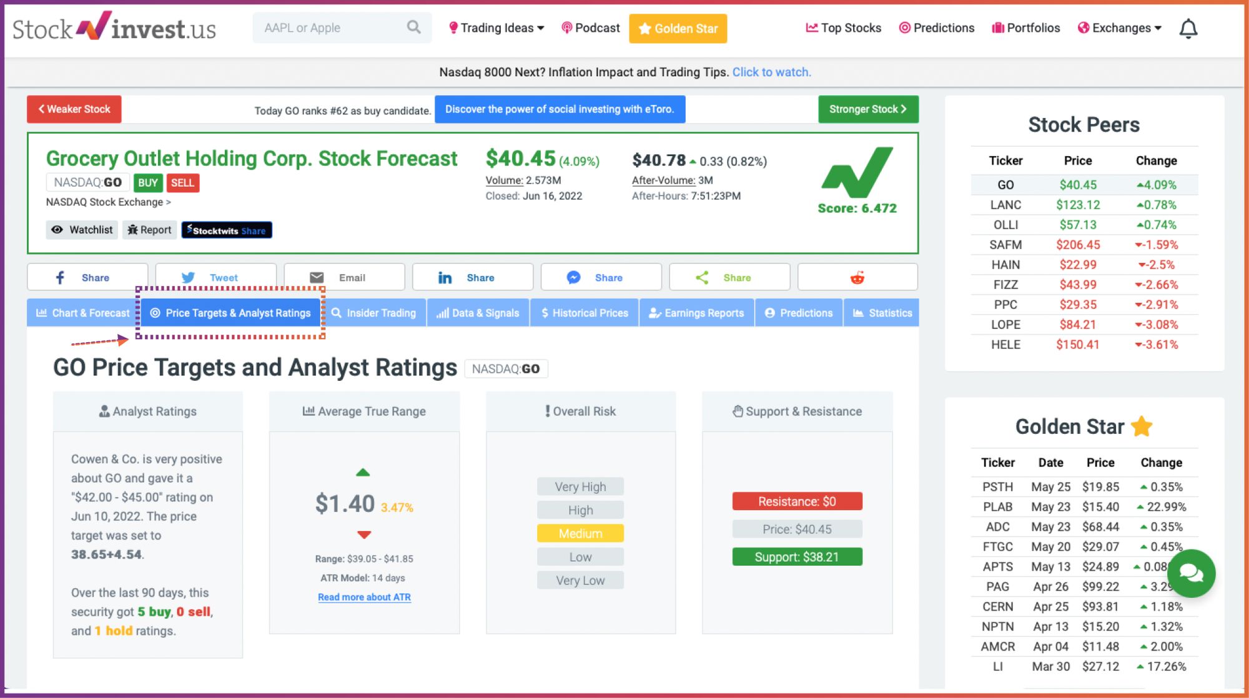Image resolution: width=1249 pixels, height=698 pixels.
Task: Click the red Resistance: $0 bar
Action: click(x=797, y=501)
